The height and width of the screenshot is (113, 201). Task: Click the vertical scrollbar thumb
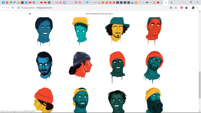click(200, 85)
